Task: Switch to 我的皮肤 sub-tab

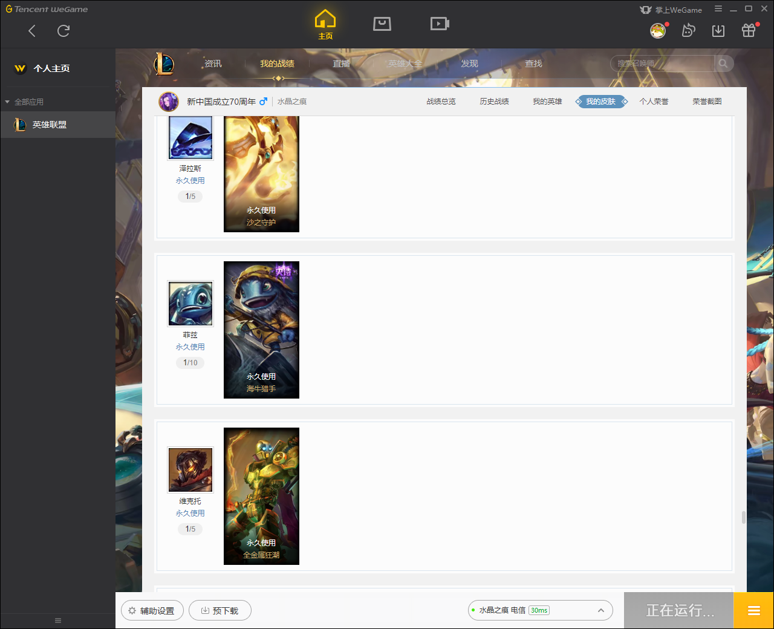Action: coord(601,102)
